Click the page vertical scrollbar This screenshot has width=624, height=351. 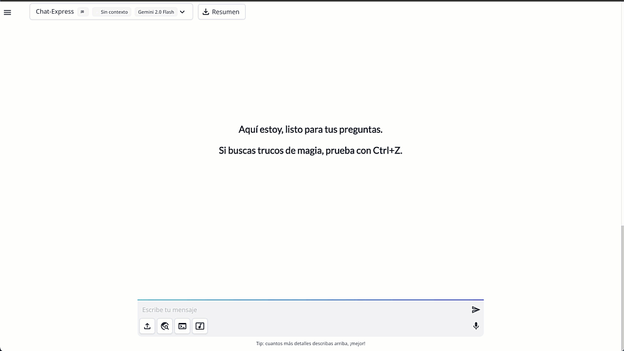click(x=622, y=287)
